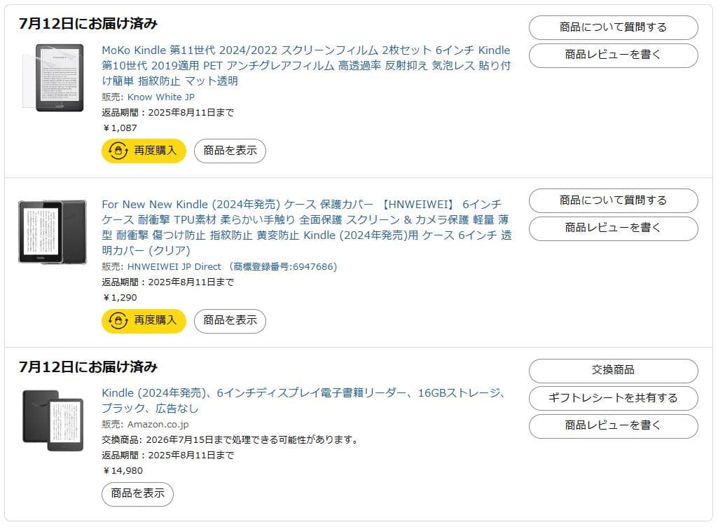Click 商品を表示 under the screen film order
This screenshot has height=527, width=718.
pos(230,151)
